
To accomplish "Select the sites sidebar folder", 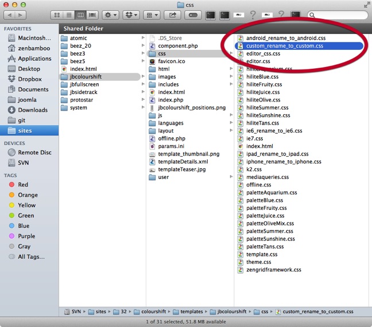I will pos(29,130).
